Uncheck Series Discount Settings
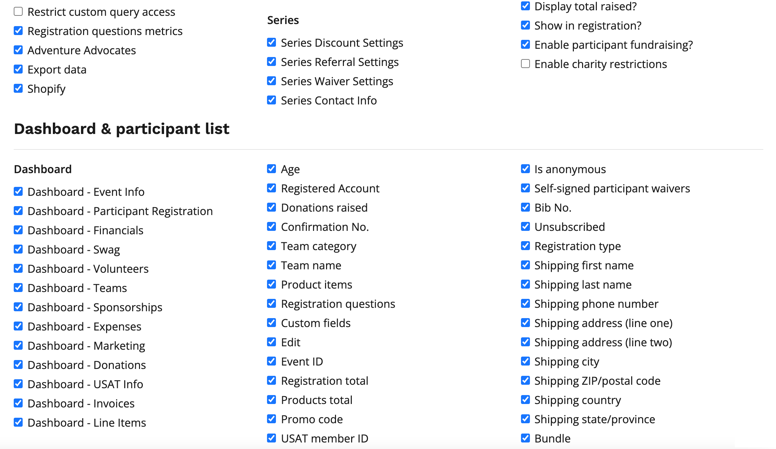 [271, 43]
